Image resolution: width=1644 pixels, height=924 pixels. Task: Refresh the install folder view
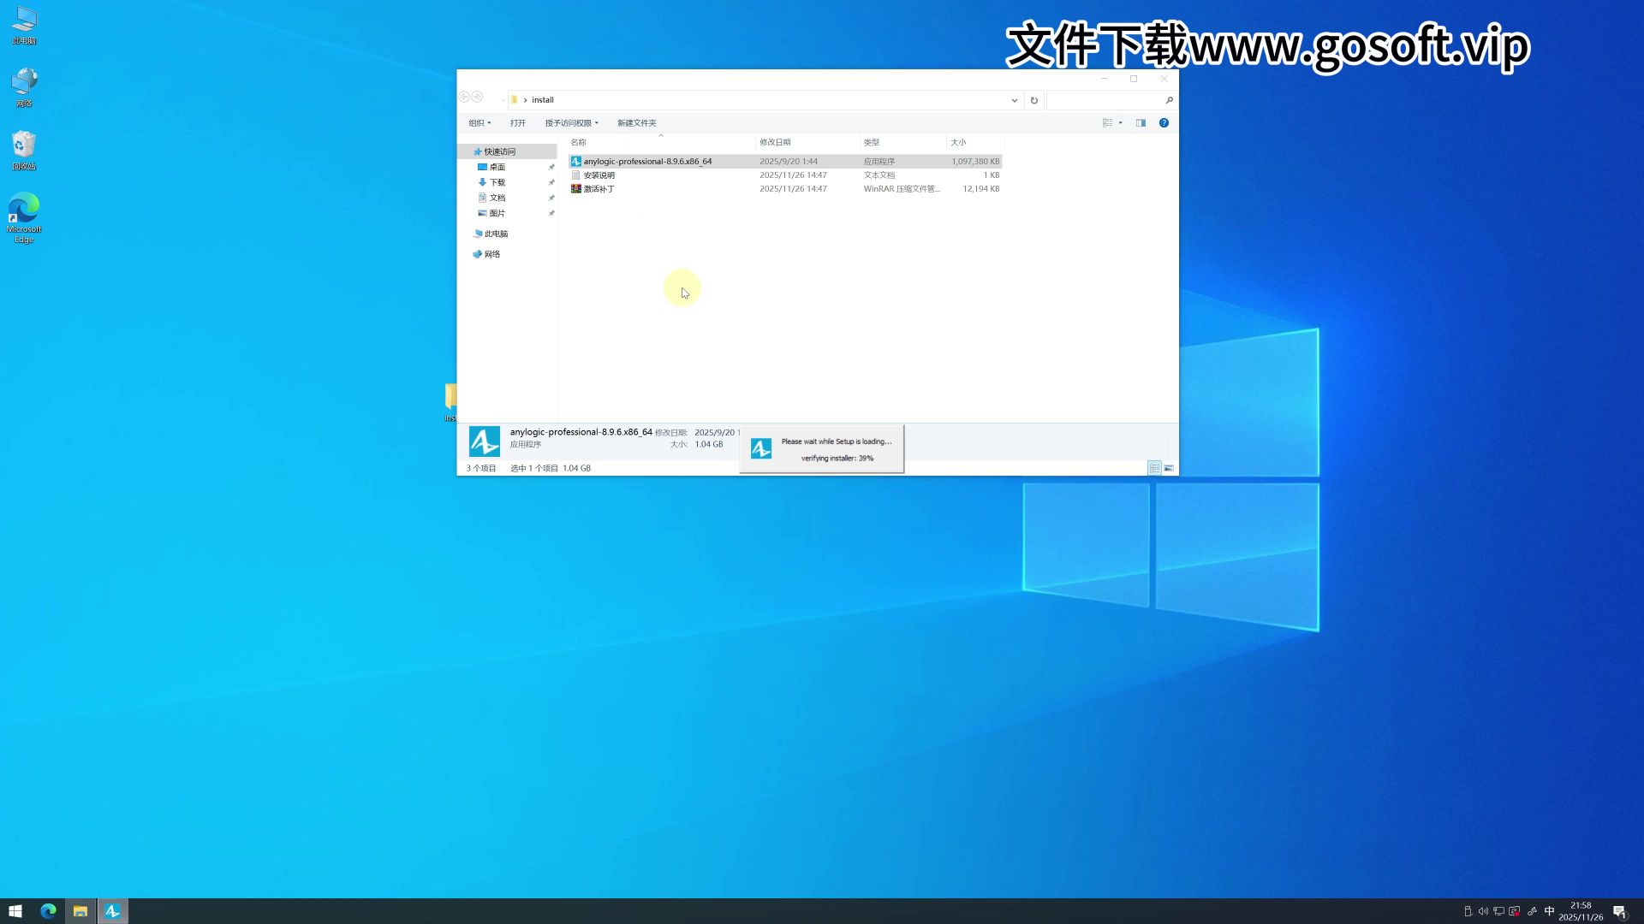click(x=1033, y=100)
